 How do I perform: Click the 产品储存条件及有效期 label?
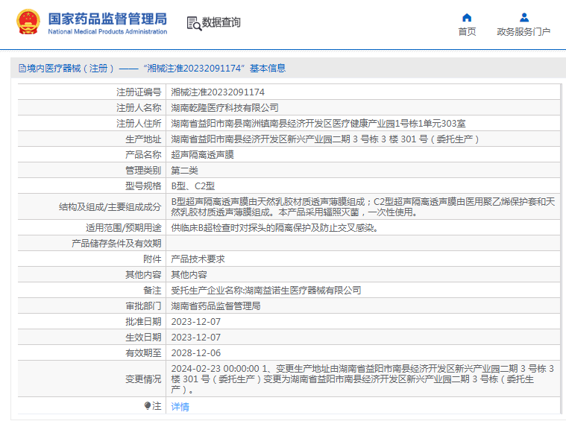click(116, 244)
